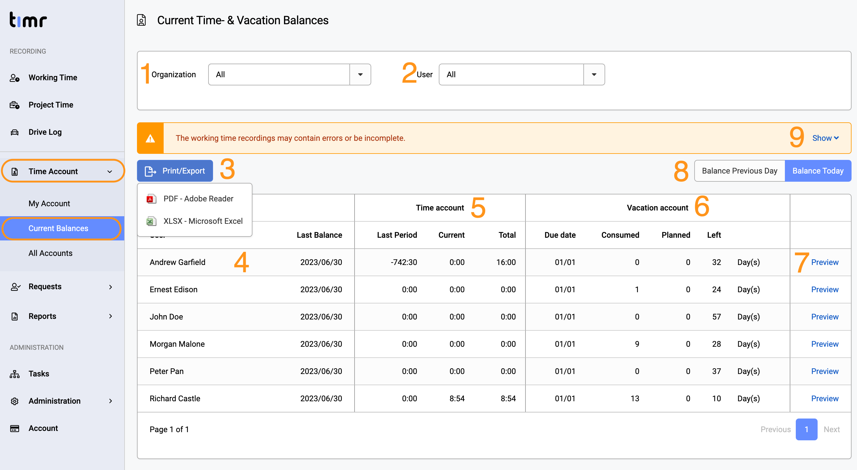Open Preview for Richard Castle
The image size is (857, 470).
[825, 399]
